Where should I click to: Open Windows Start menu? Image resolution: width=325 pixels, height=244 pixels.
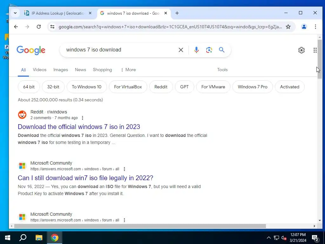click(8, 238)
